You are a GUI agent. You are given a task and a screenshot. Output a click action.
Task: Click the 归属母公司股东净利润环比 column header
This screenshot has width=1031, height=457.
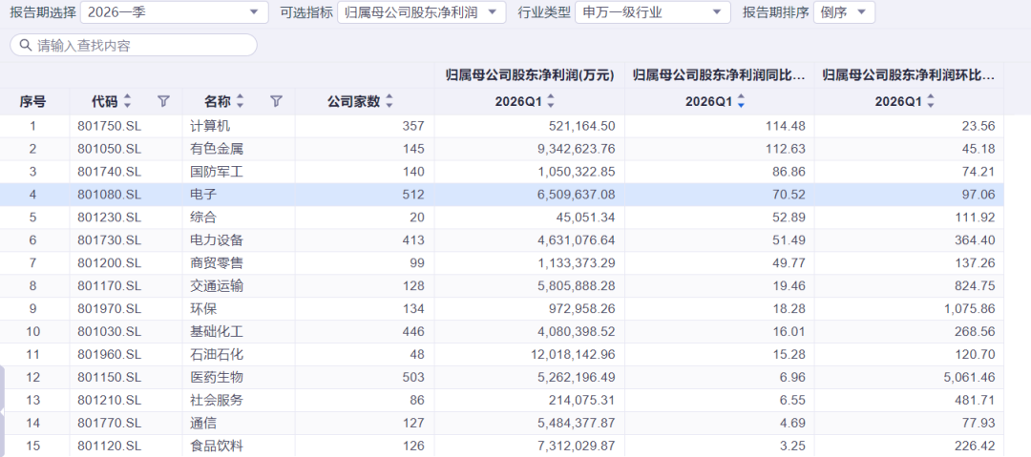coord(909,75)
